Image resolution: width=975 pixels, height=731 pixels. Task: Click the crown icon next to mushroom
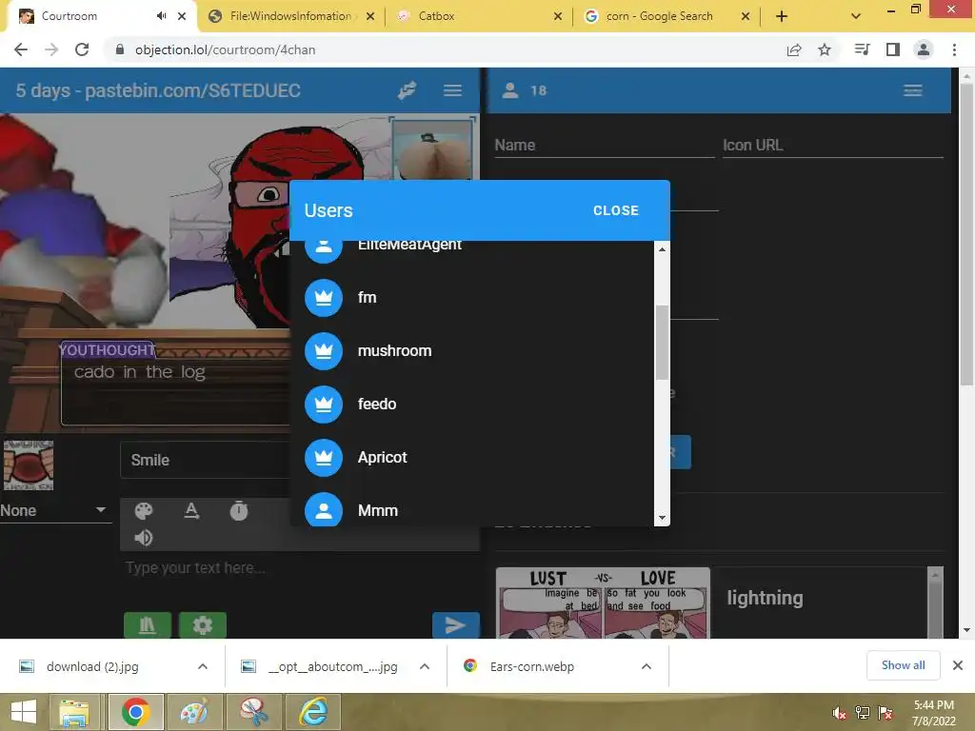324,351
